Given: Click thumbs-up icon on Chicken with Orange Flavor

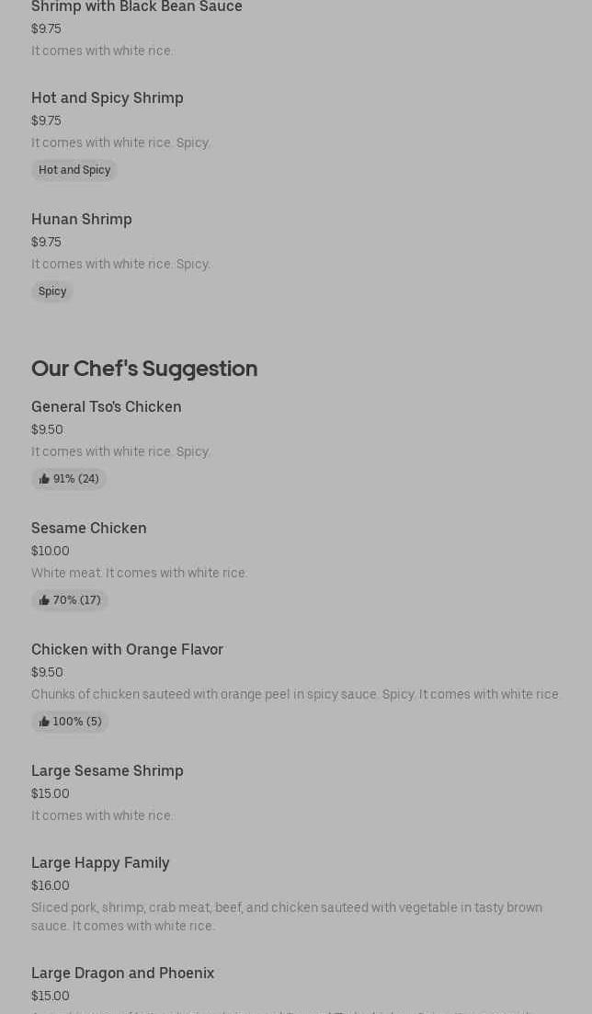Looking at the screenshot, I should pos(44,722).
